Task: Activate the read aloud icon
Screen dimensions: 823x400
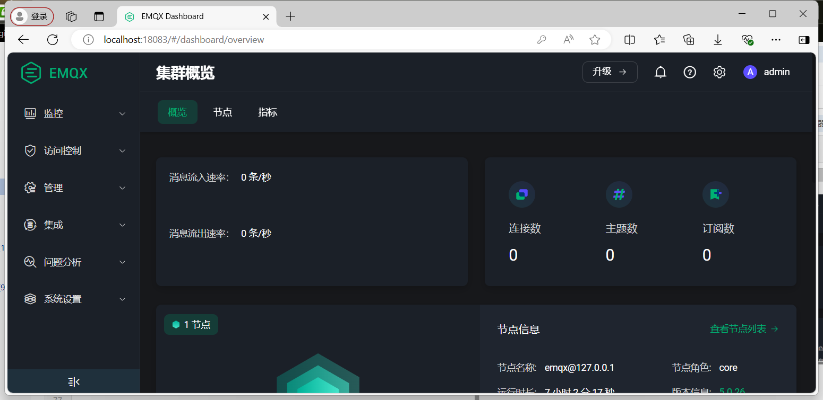Action: pyautogui.click(x=569, y=40)
